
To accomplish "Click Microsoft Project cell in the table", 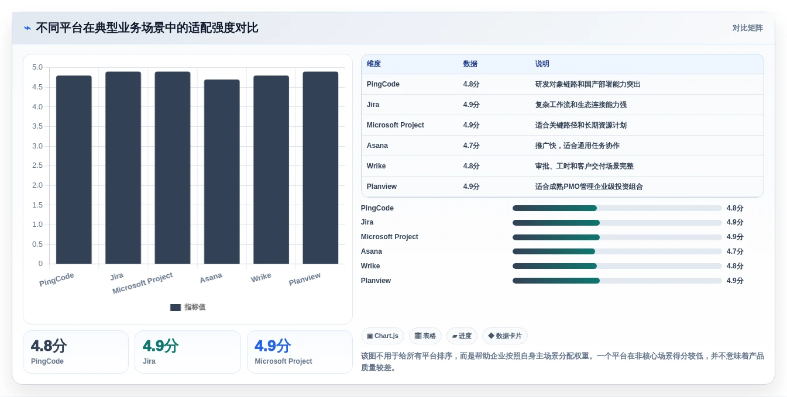I will 396,125.
